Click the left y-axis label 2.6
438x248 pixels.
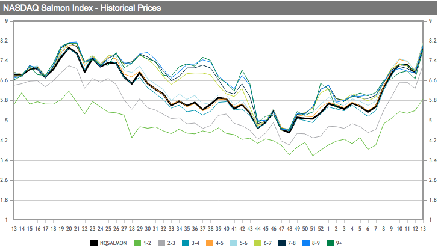coord(4,180)
